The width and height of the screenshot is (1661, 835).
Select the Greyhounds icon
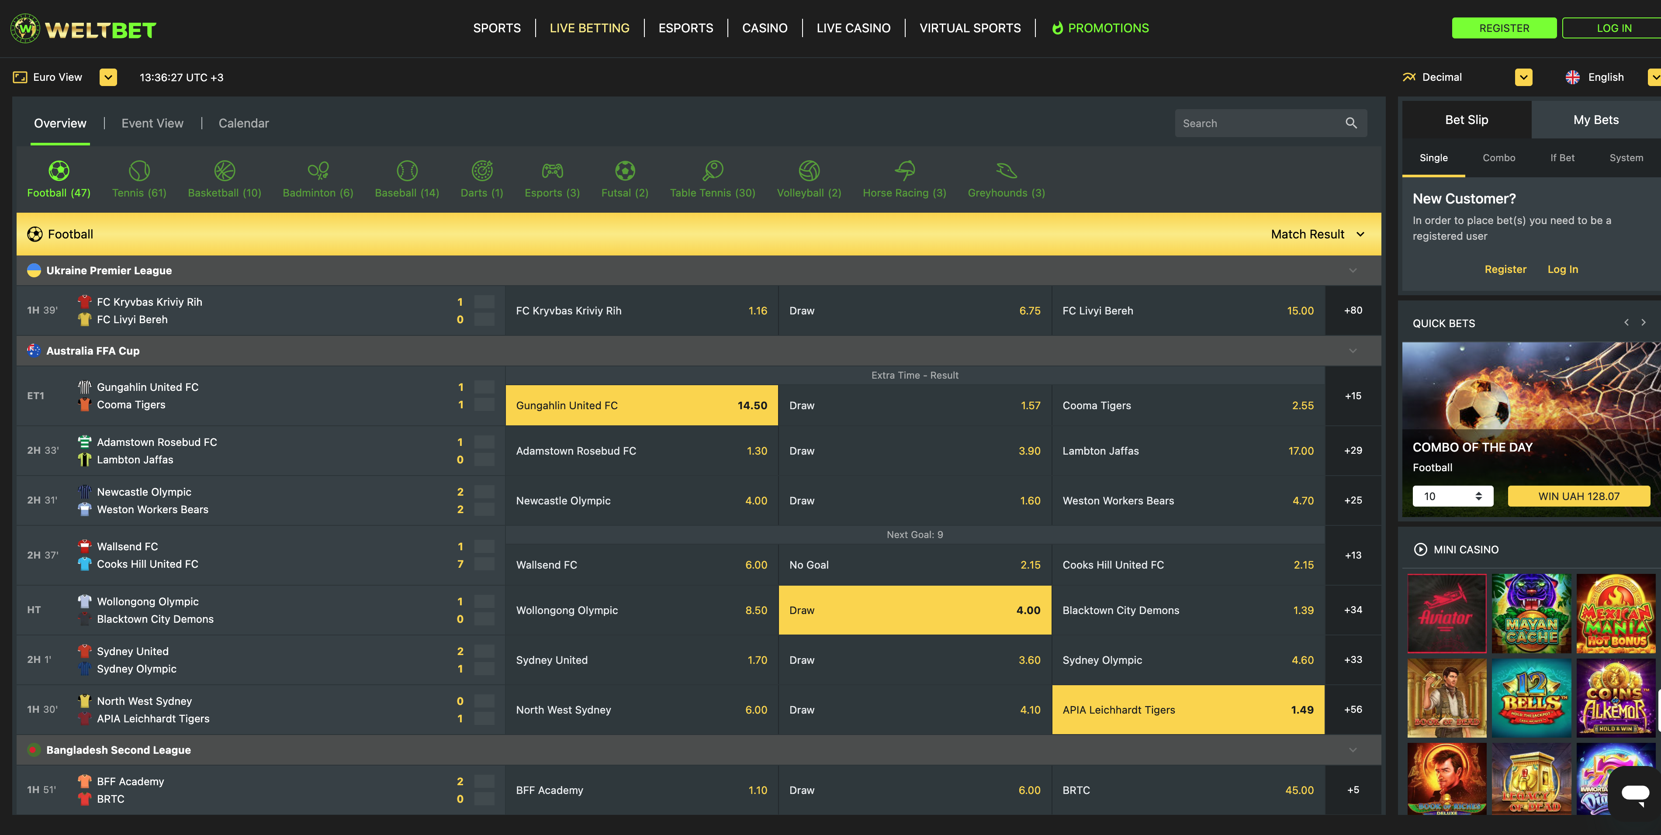1006,171
